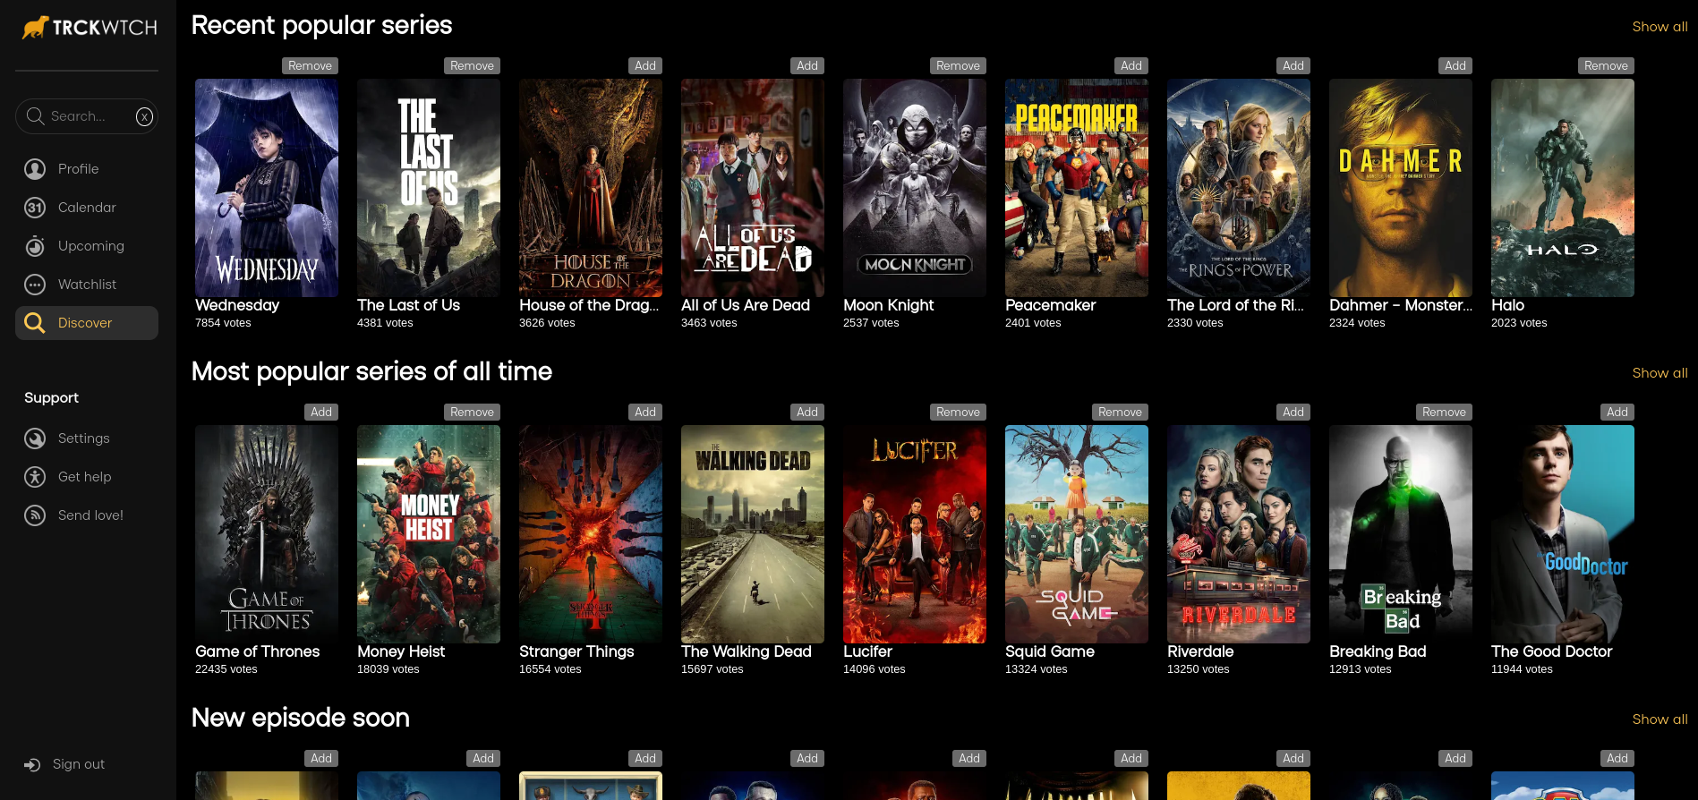Image resolution: width=1698 pixels, height=800 pixels.
Task: Add Game of Thrones
Action: click(321, 413)
